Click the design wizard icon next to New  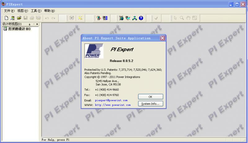[13, 18]
